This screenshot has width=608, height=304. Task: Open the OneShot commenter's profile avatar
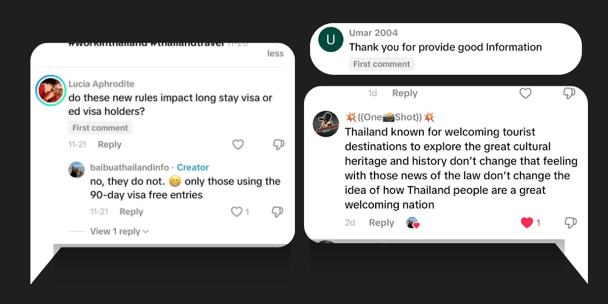[326, 124]
